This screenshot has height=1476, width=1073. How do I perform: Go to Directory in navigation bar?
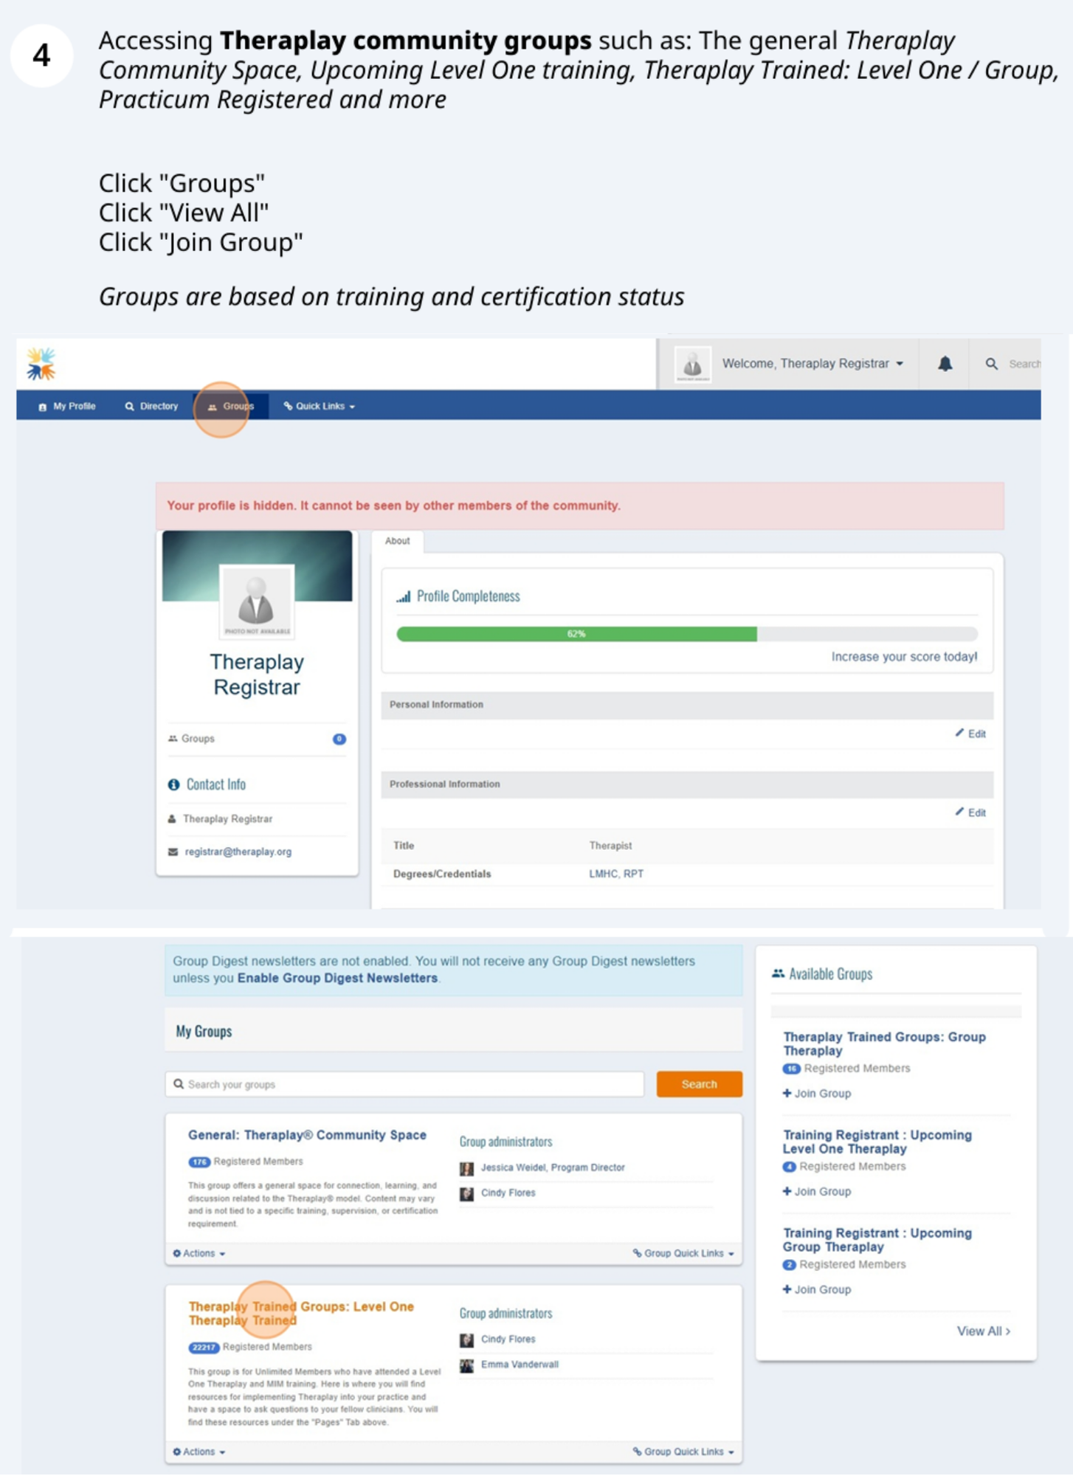152,407
